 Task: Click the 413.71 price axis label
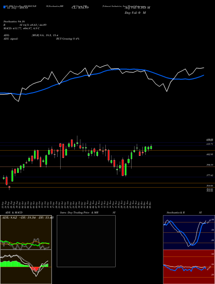[x=209, y=144]
